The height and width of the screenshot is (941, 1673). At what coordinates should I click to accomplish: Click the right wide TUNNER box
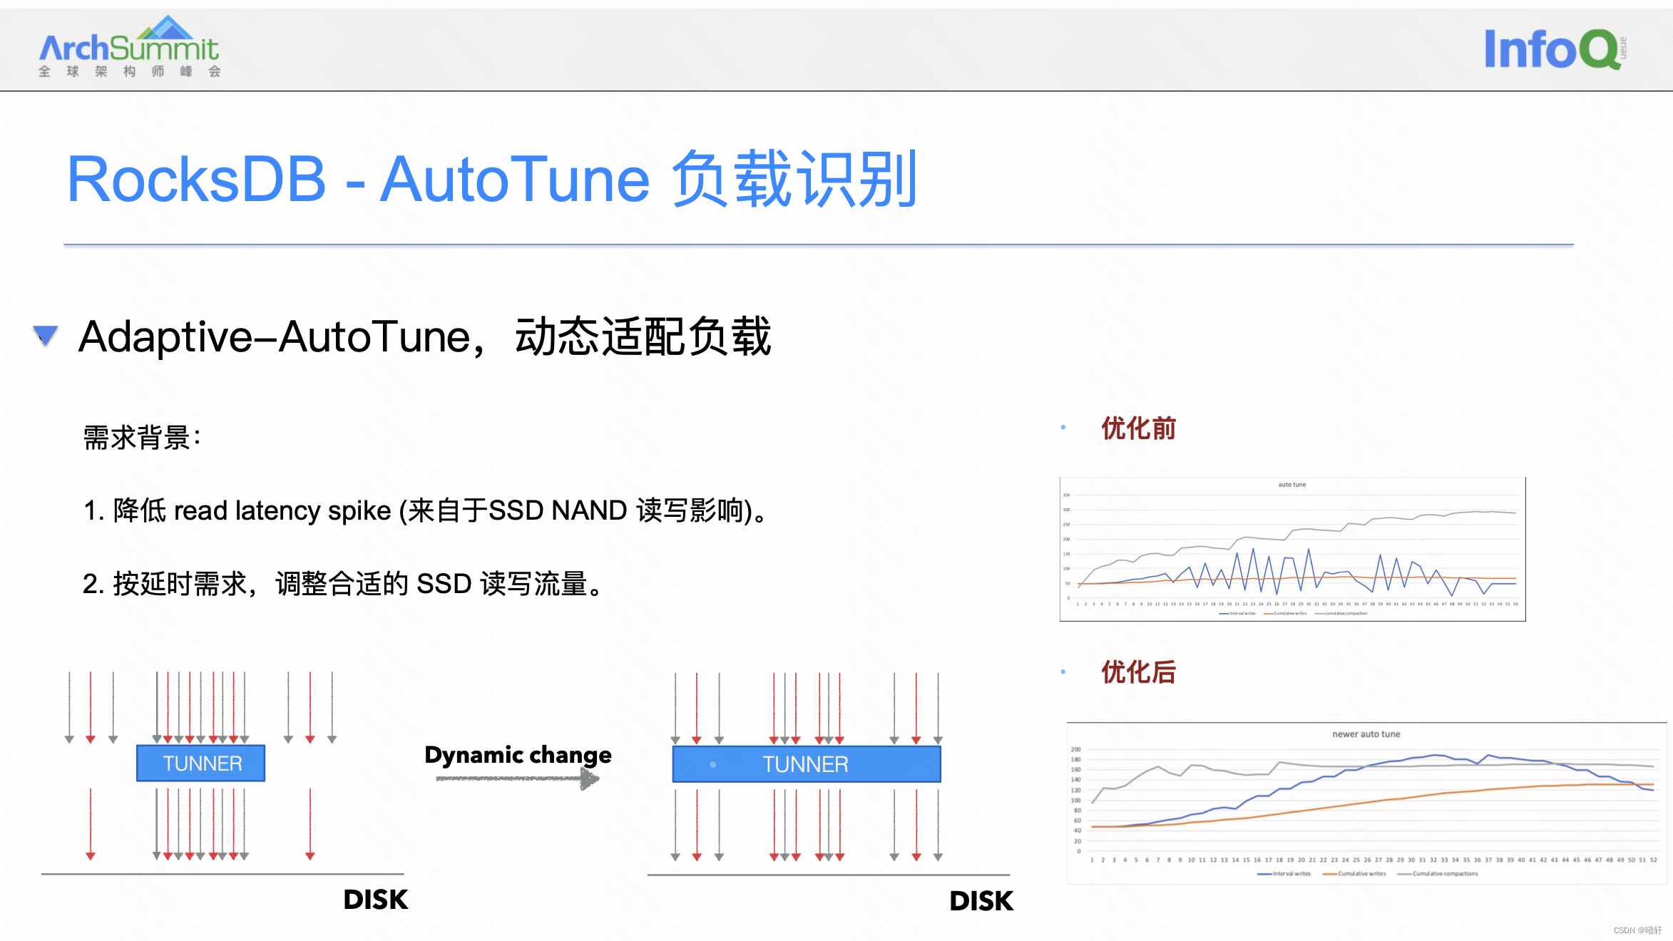click(807, 764)
